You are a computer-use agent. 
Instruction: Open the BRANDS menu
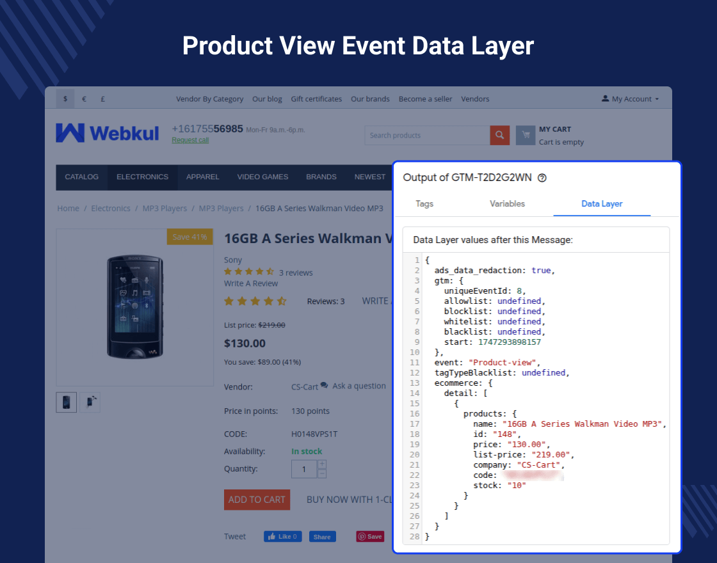(321, 177)
